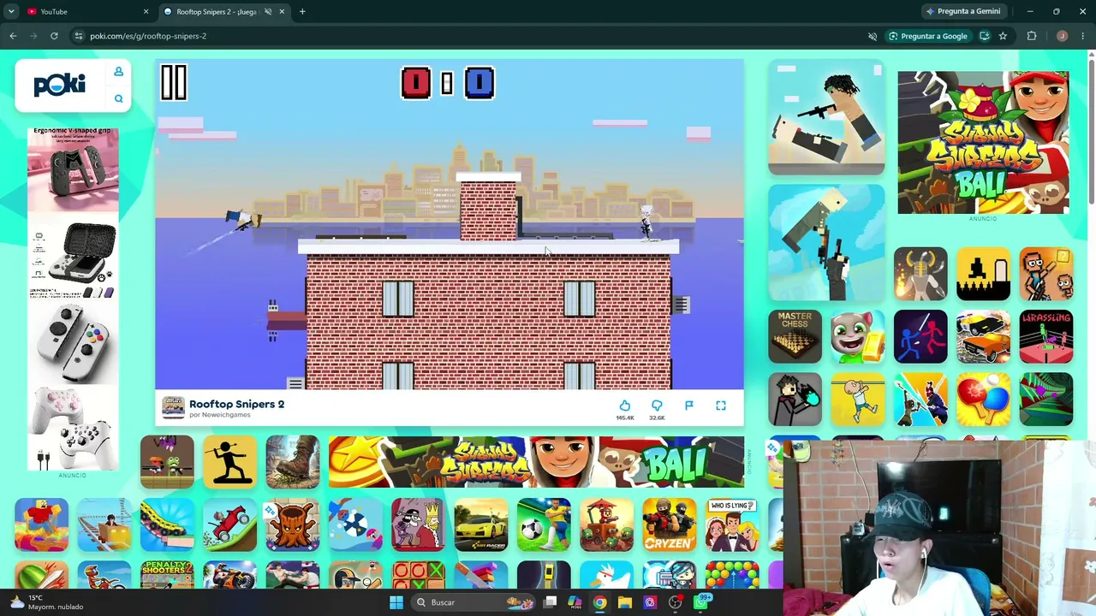Open a new browser tab
This screenshot has height=616, width=1096.
[302, 11]
